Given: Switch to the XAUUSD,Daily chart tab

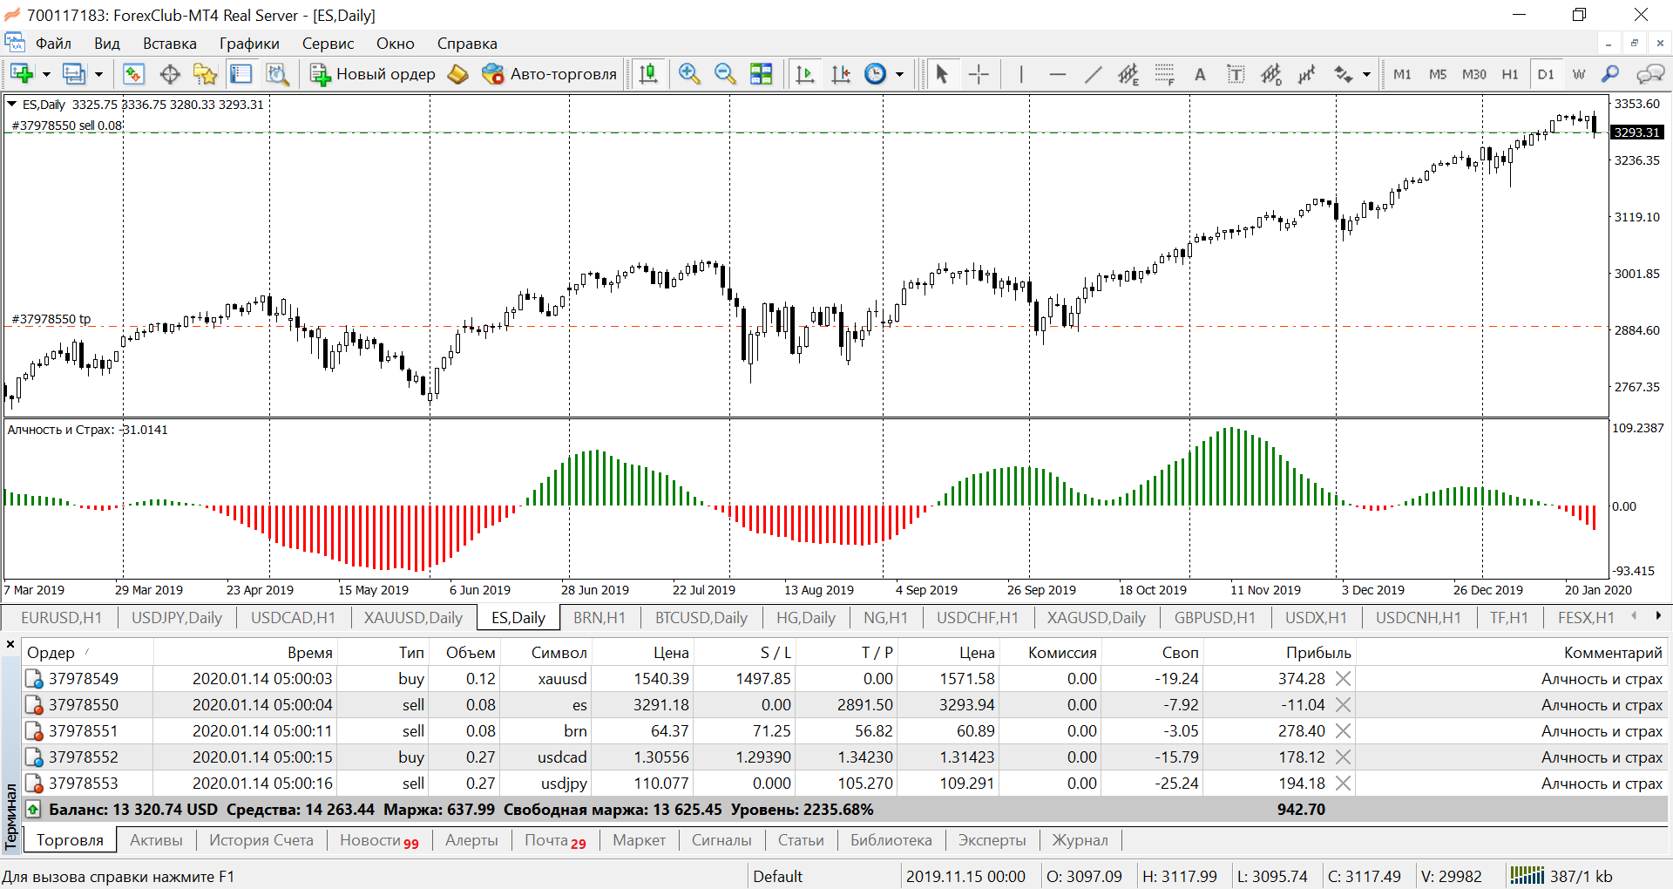Looking at the screenshot, I should [x=413, y=618].
